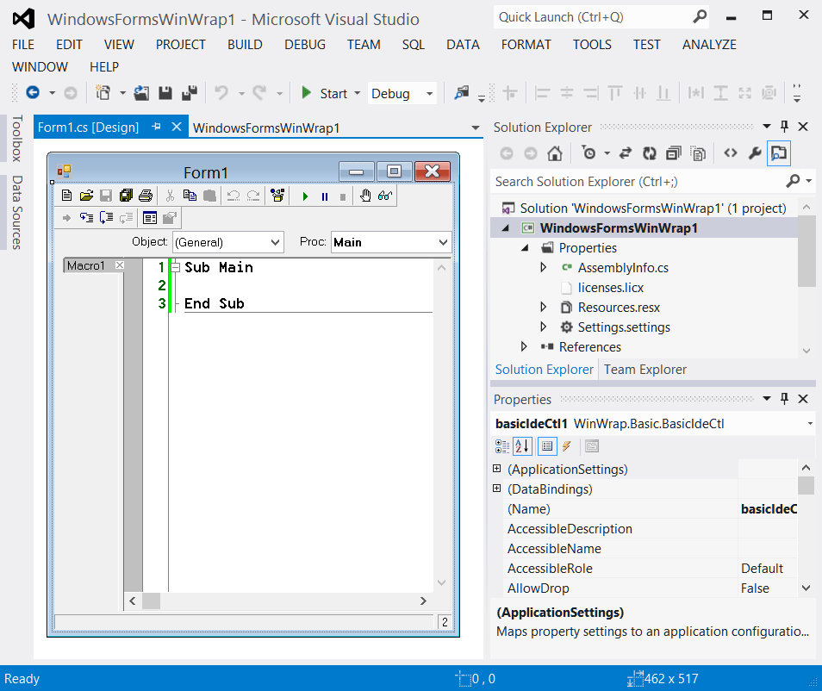Open the FILE menu
This screenshot has height=691, width=822.
(x=23, y=45)
